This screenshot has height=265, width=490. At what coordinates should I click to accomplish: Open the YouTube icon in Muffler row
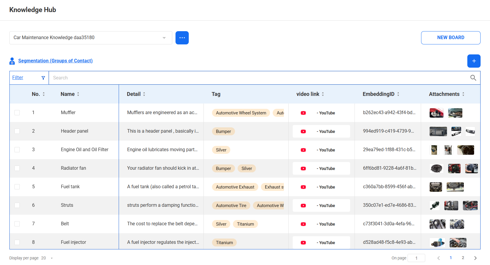click(x=303, y=113)
